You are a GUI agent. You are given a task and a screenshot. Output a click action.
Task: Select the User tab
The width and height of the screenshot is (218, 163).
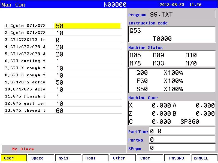click(x=14, y=158)
